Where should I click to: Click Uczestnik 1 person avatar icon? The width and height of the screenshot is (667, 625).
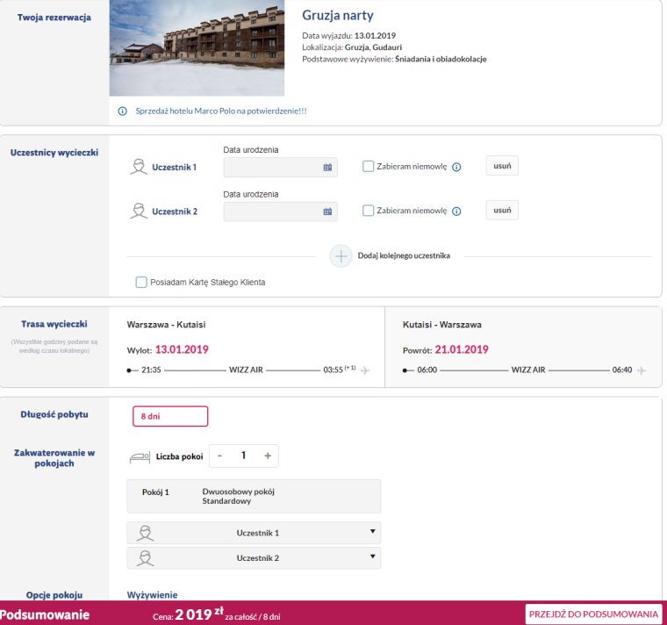[x=138, y=166]
